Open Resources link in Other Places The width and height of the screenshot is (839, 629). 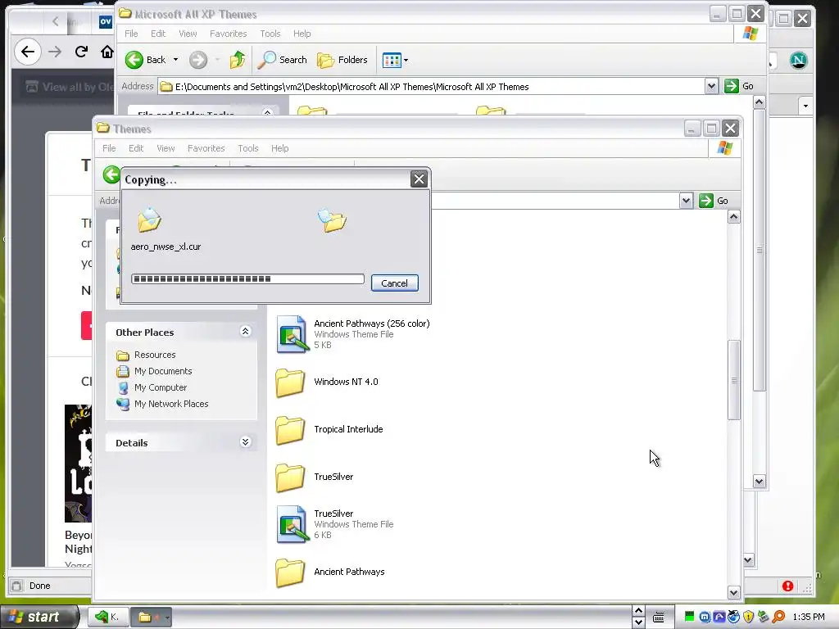click(x=155, y=355)
